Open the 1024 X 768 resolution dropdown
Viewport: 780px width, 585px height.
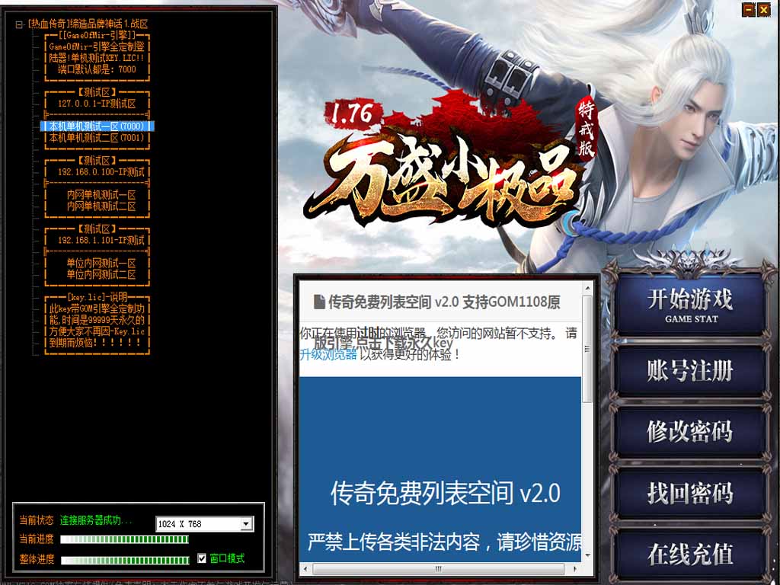[x=246, y=524]
